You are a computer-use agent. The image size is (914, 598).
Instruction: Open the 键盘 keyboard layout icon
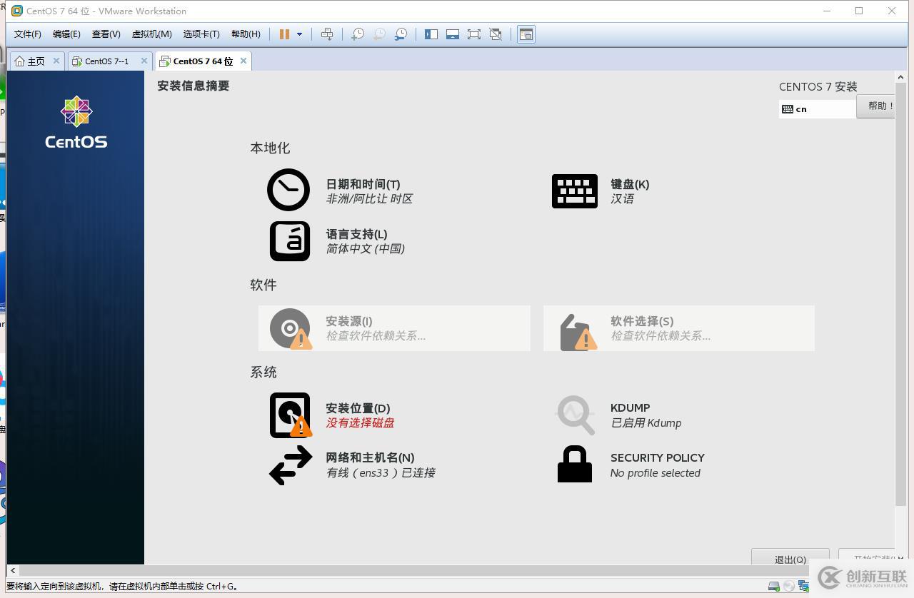coord(575,191)
